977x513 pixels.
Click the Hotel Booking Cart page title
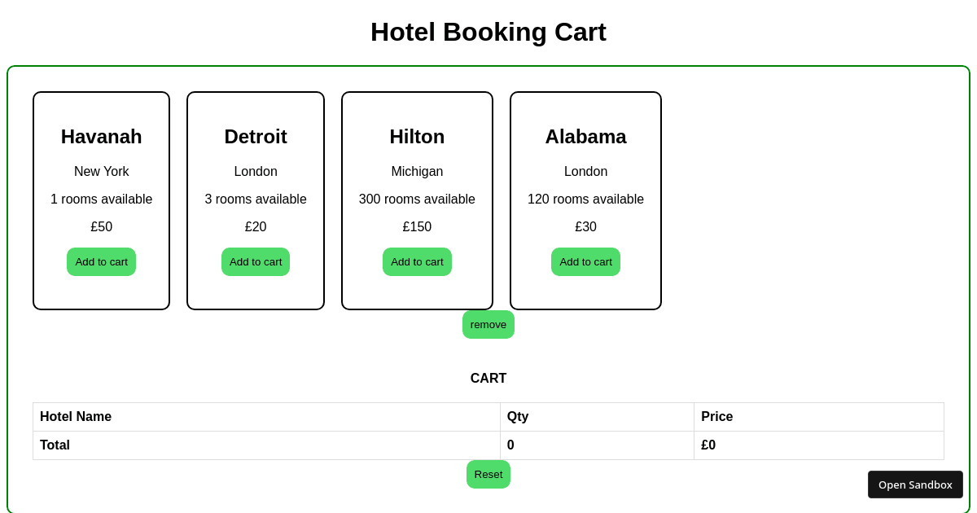coord(488,32)
